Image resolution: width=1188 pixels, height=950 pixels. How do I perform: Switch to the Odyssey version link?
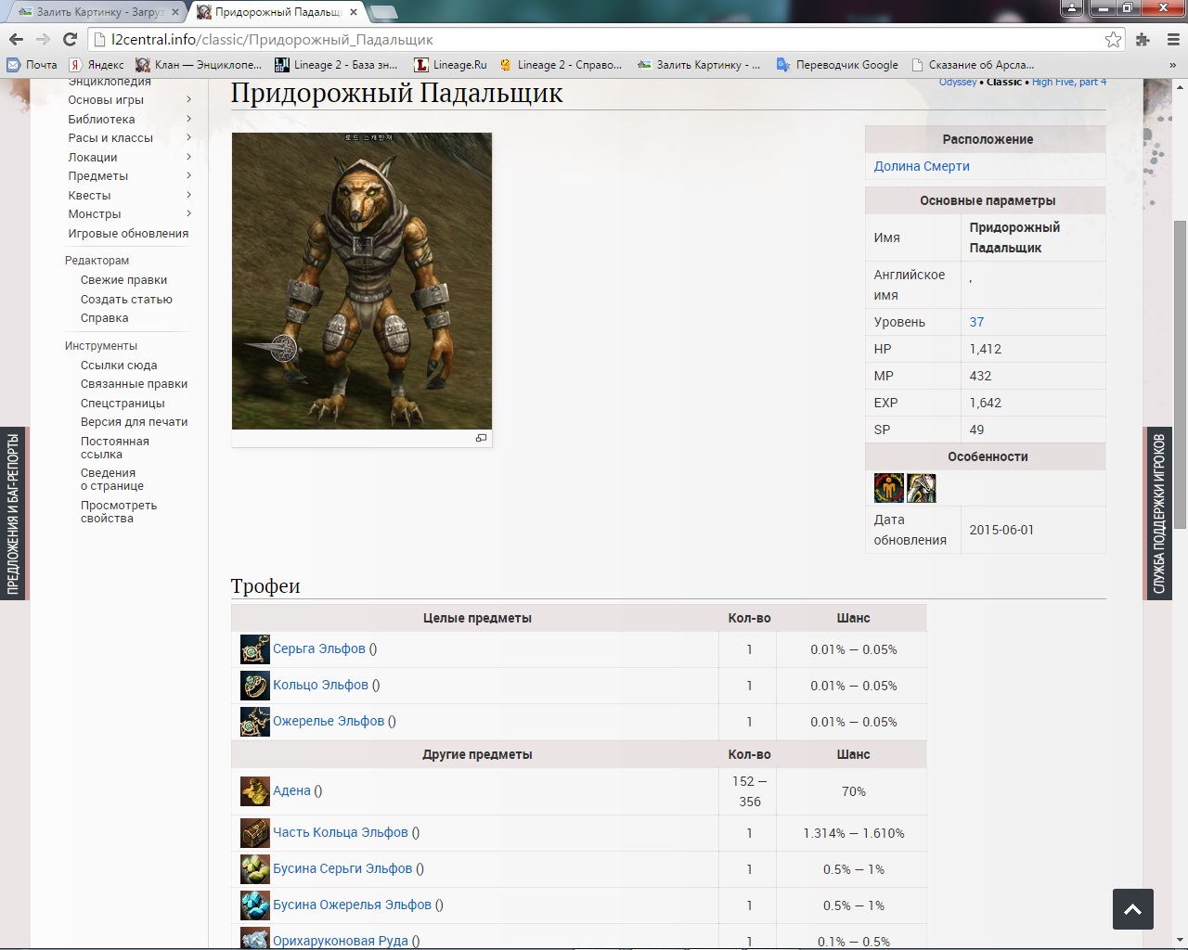pos(957,83)
